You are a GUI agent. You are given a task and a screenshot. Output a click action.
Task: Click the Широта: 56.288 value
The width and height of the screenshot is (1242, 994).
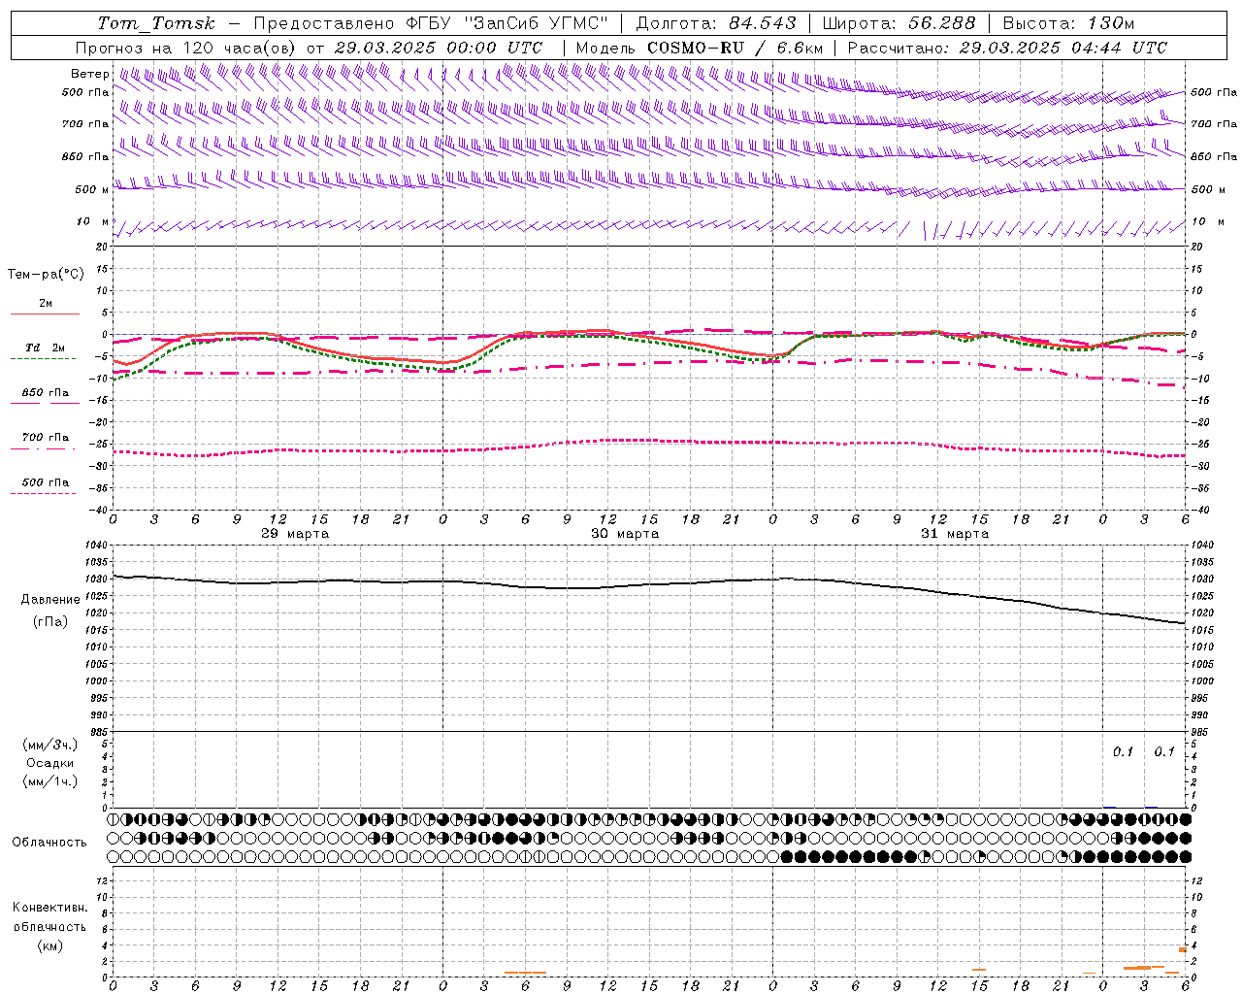(x=899, y=23)
